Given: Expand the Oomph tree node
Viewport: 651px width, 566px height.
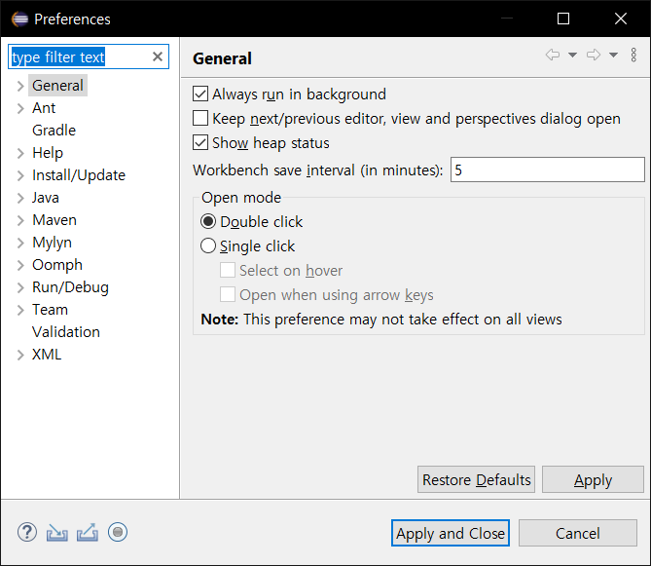Looking at the screenshot, I should [x=20, y=266].
